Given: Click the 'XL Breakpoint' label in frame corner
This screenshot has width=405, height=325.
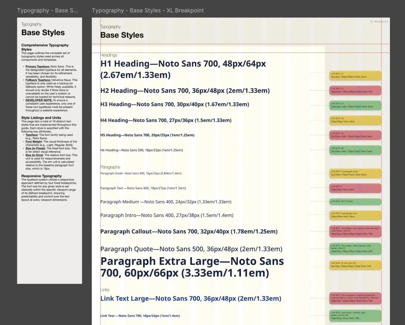Looking at the screenshot, I should pos(379,22).
